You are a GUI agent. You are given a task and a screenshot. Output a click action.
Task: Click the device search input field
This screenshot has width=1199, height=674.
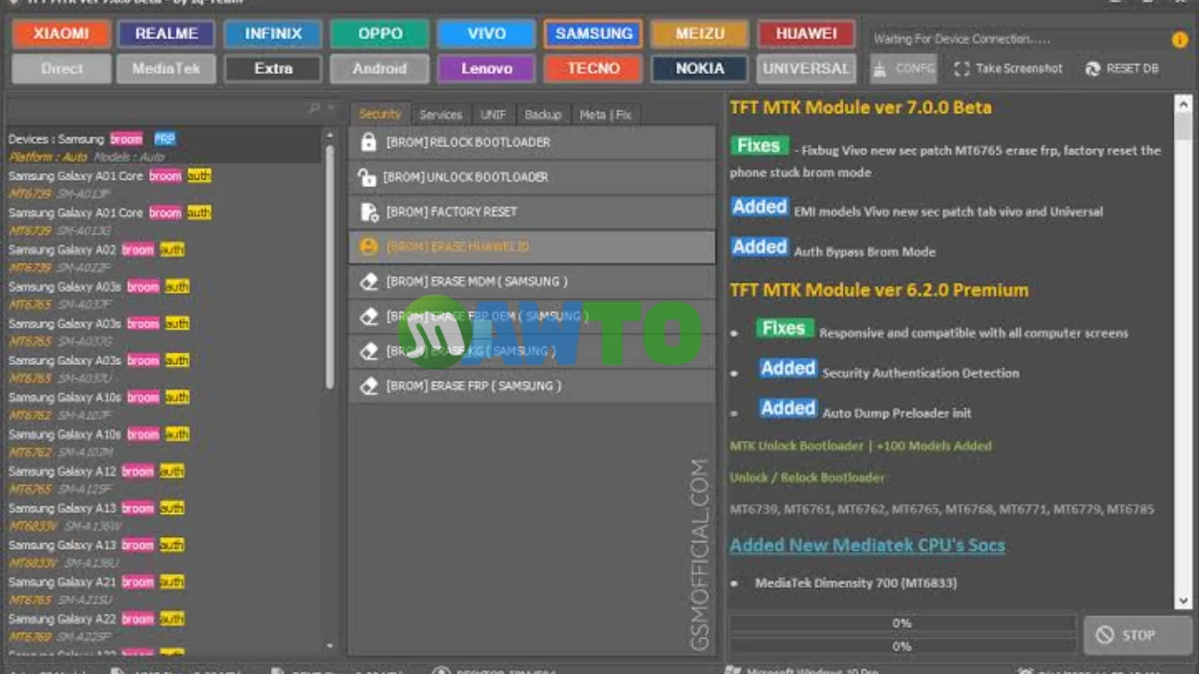click(156, 110)
